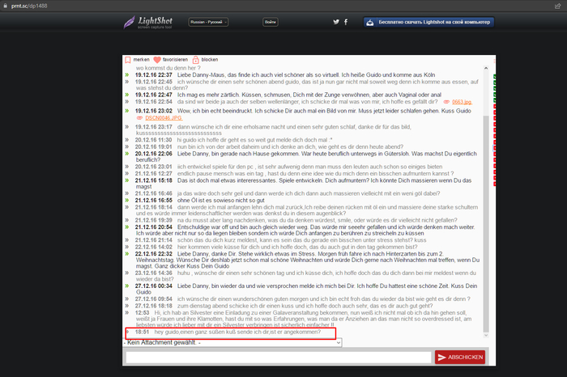Viewport: 567px width, 377px height.
Task: Click the cloud download icon in blue banner
Action: (369, 23)
